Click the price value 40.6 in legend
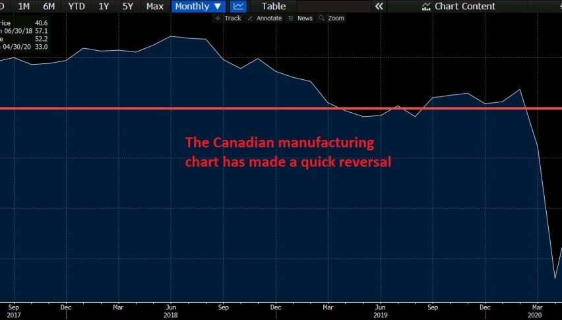 point(41,23)
